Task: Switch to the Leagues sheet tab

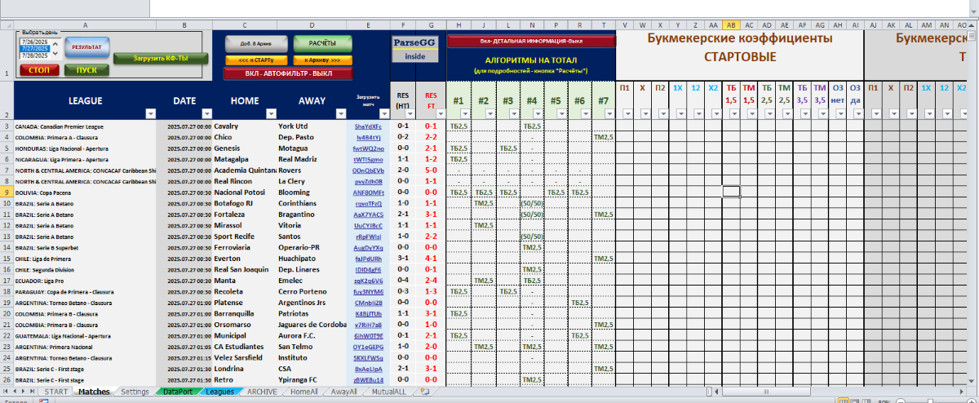Action: tap(219, 392)
